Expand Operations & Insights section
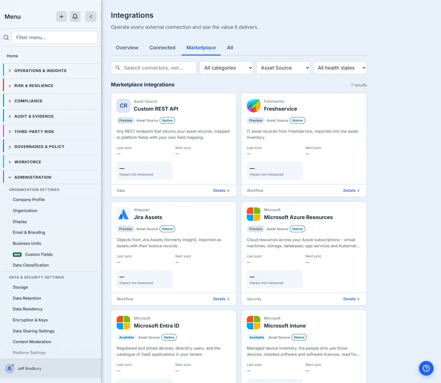441x383 pixels. tap(51, 71)
